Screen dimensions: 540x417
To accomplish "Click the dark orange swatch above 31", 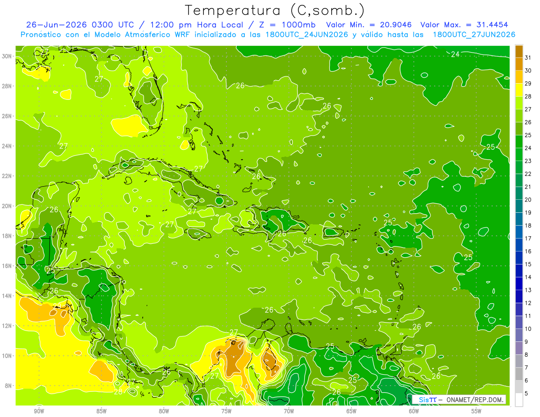I will click(x=519, y=51).
